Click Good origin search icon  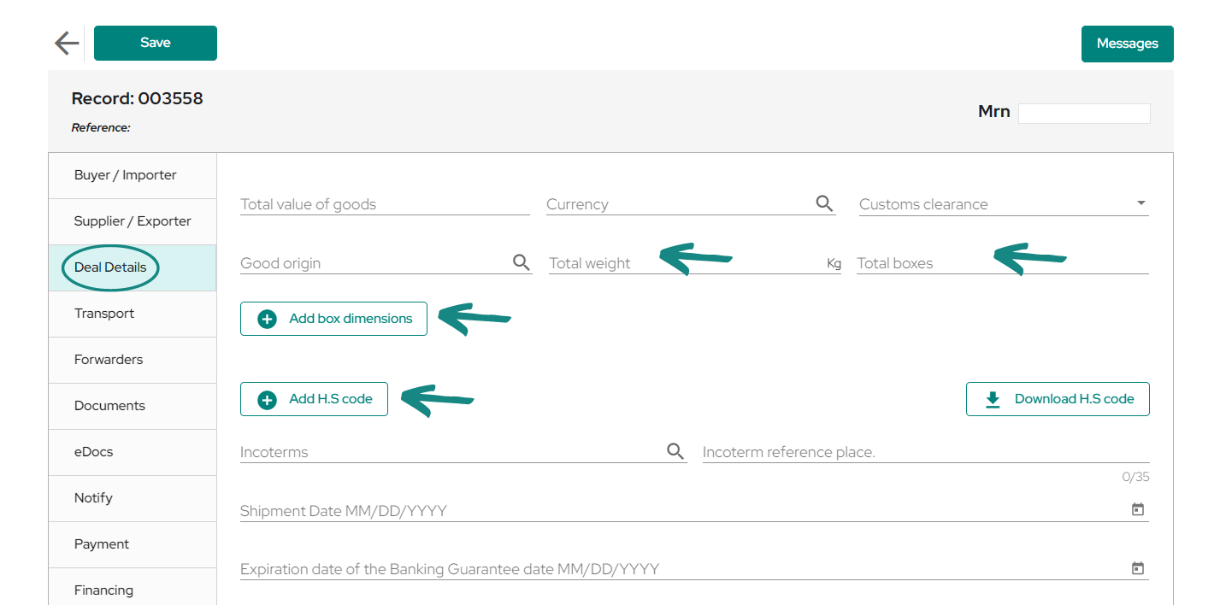pyautogui.click(x=522, y=262)
